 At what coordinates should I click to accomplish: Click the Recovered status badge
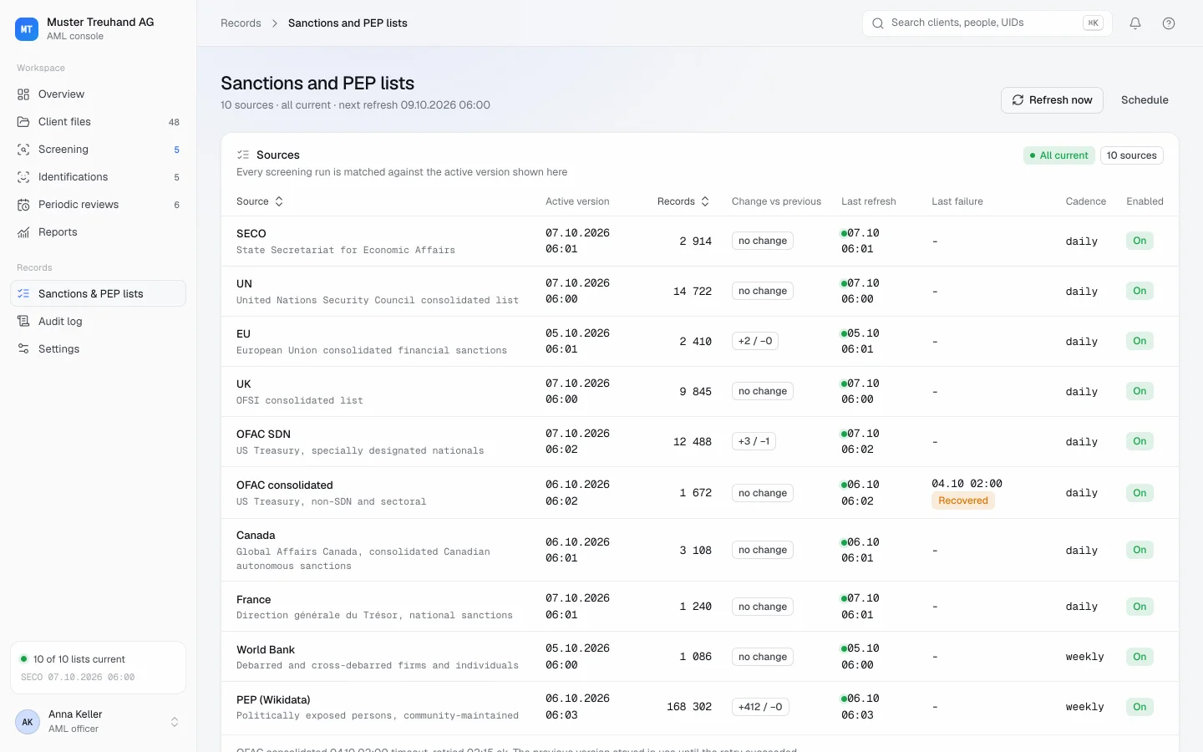tap(963, 500)
